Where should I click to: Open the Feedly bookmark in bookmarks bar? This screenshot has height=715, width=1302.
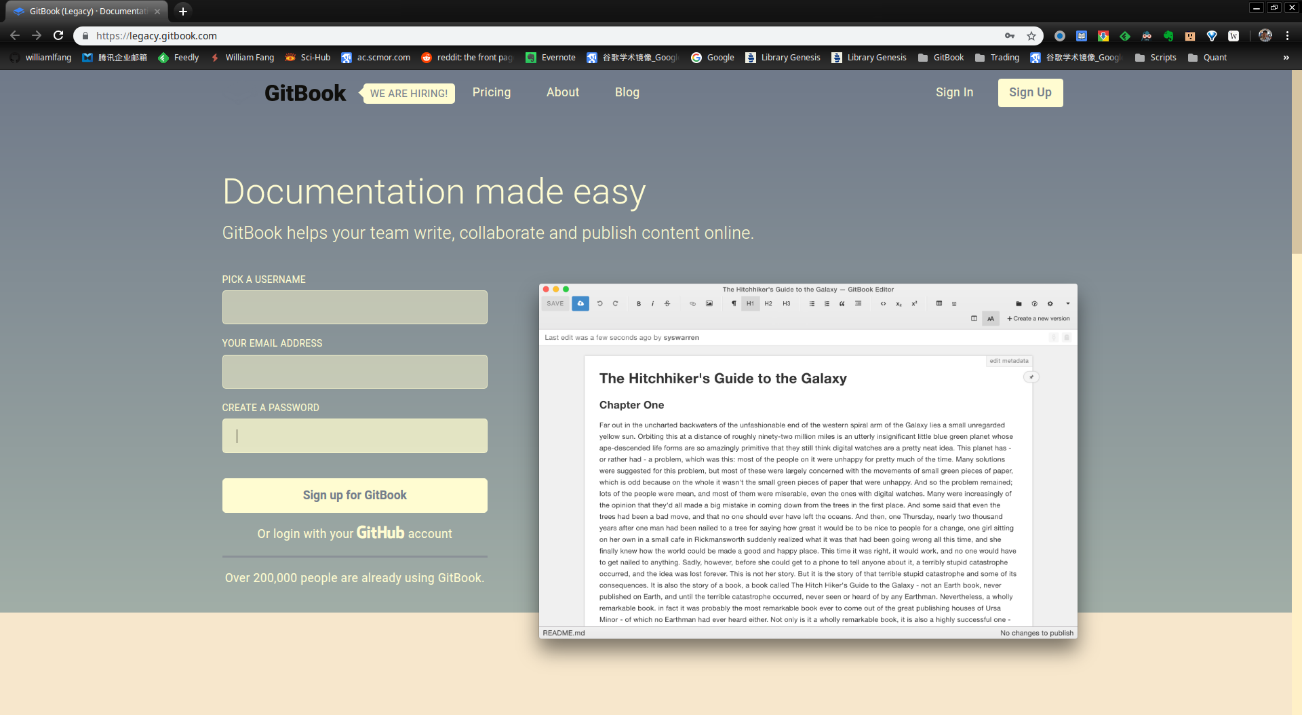click(178, 58)
